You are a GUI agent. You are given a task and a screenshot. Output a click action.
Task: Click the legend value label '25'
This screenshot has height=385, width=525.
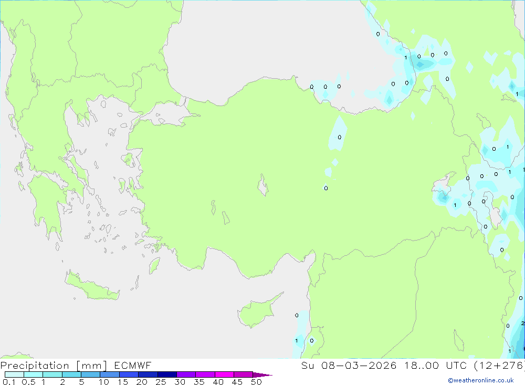[161, 382]
